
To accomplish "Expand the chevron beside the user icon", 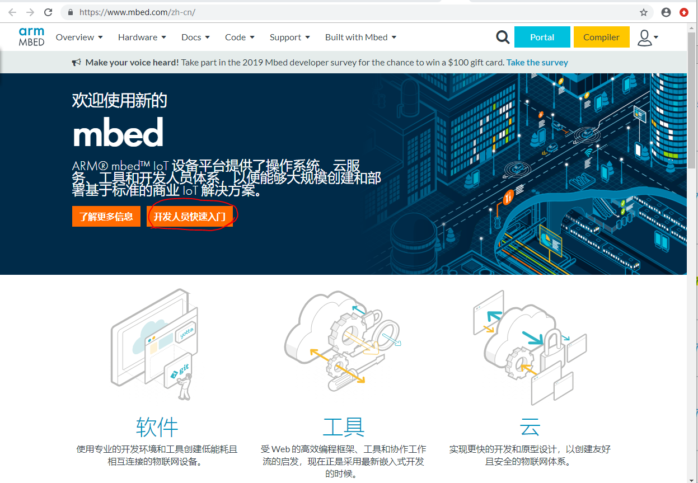I will click(655, 36).
